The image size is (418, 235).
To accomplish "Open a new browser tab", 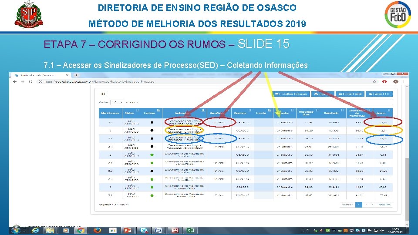I will tap(76, 75).
